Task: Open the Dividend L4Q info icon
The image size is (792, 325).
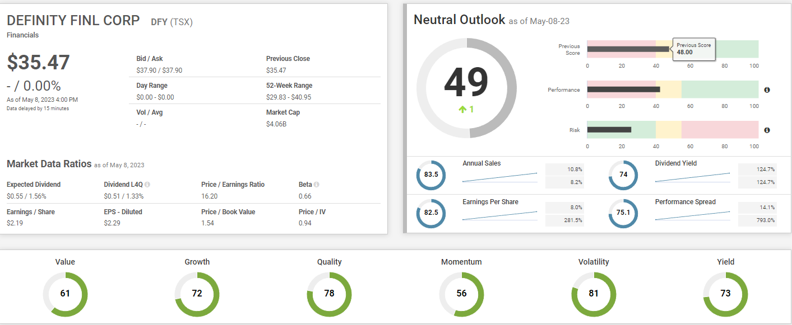Action: point(147,184)
